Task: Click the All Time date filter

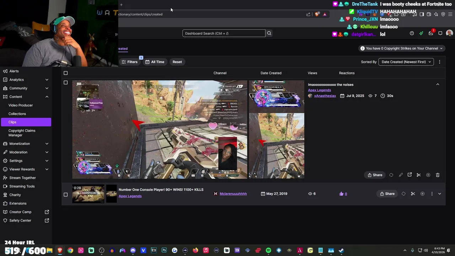Action: click(155, 62)
